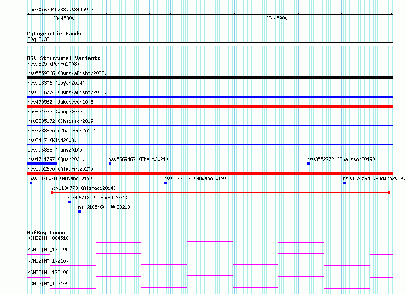Click the nsv3552772 blue variant marker
Image resolution: width=406 pixels, height=294 pixels.
308,164
